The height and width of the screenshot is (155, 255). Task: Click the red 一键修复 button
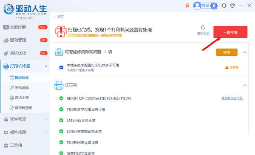click(x=230, y=32)
